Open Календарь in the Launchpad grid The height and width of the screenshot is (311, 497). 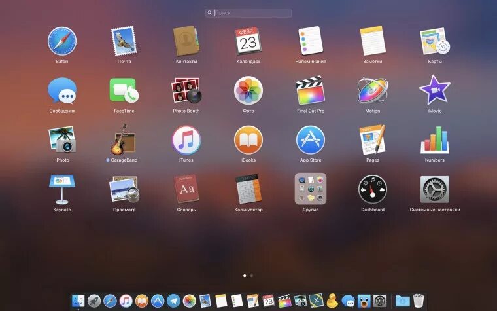click(x=248, y=41)
